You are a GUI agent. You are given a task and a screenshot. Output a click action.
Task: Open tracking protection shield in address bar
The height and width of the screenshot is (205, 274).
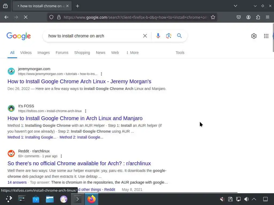(x=51, y=17)
